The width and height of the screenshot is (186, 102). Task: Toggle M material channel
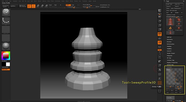tap(60, 5)
